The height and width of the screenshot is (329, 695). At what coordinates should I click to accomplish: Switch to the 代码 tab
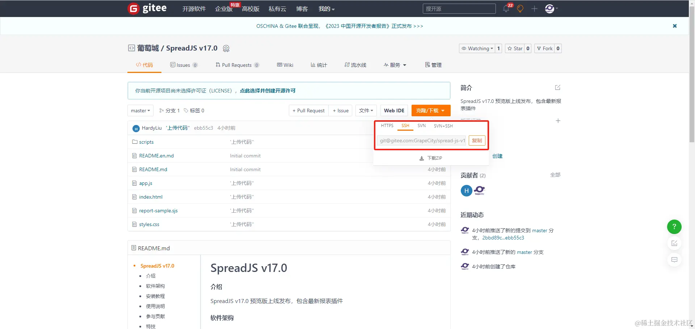pos(144,65)
